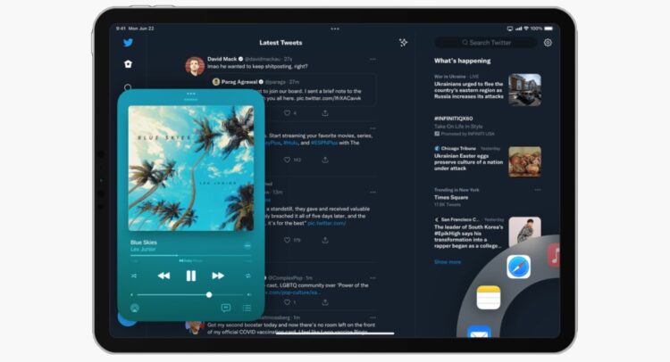The width and height of the screenshot is (670, 362).
Task: Open Ukrainians urged to flee story
Action: click(x=469, y=90)
